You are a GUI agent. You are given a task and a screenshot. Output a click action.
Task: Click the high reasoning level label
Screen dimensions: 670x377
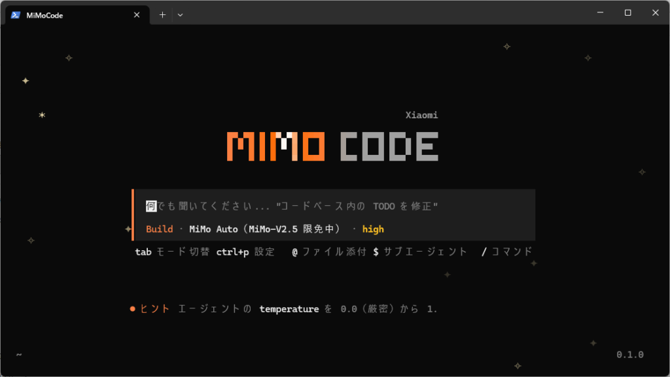pyautogui.click(x=373, y=229)
